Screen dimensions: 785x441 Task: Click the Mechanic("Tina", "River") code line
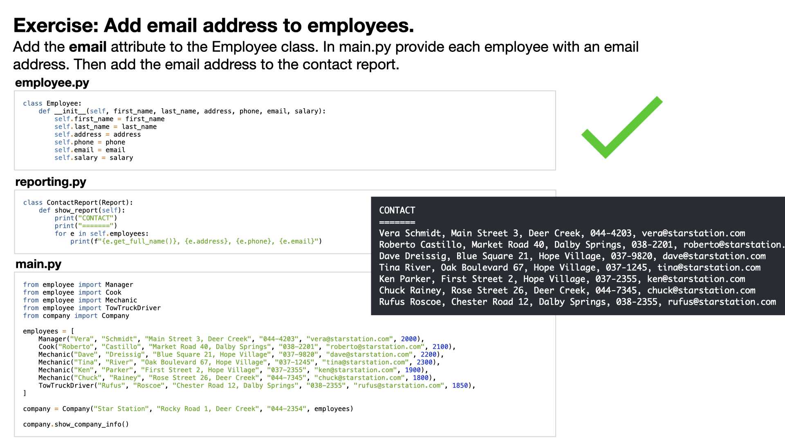coord(239,363)
